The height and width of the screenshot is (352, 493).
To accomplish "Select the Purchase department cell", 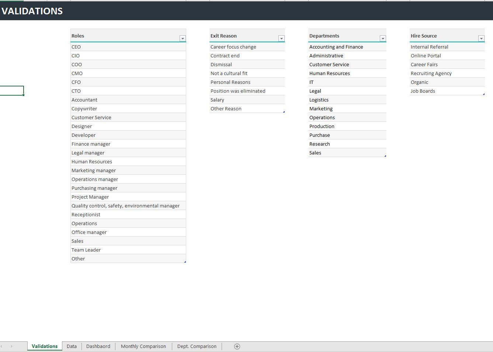I will pos(347,135).
